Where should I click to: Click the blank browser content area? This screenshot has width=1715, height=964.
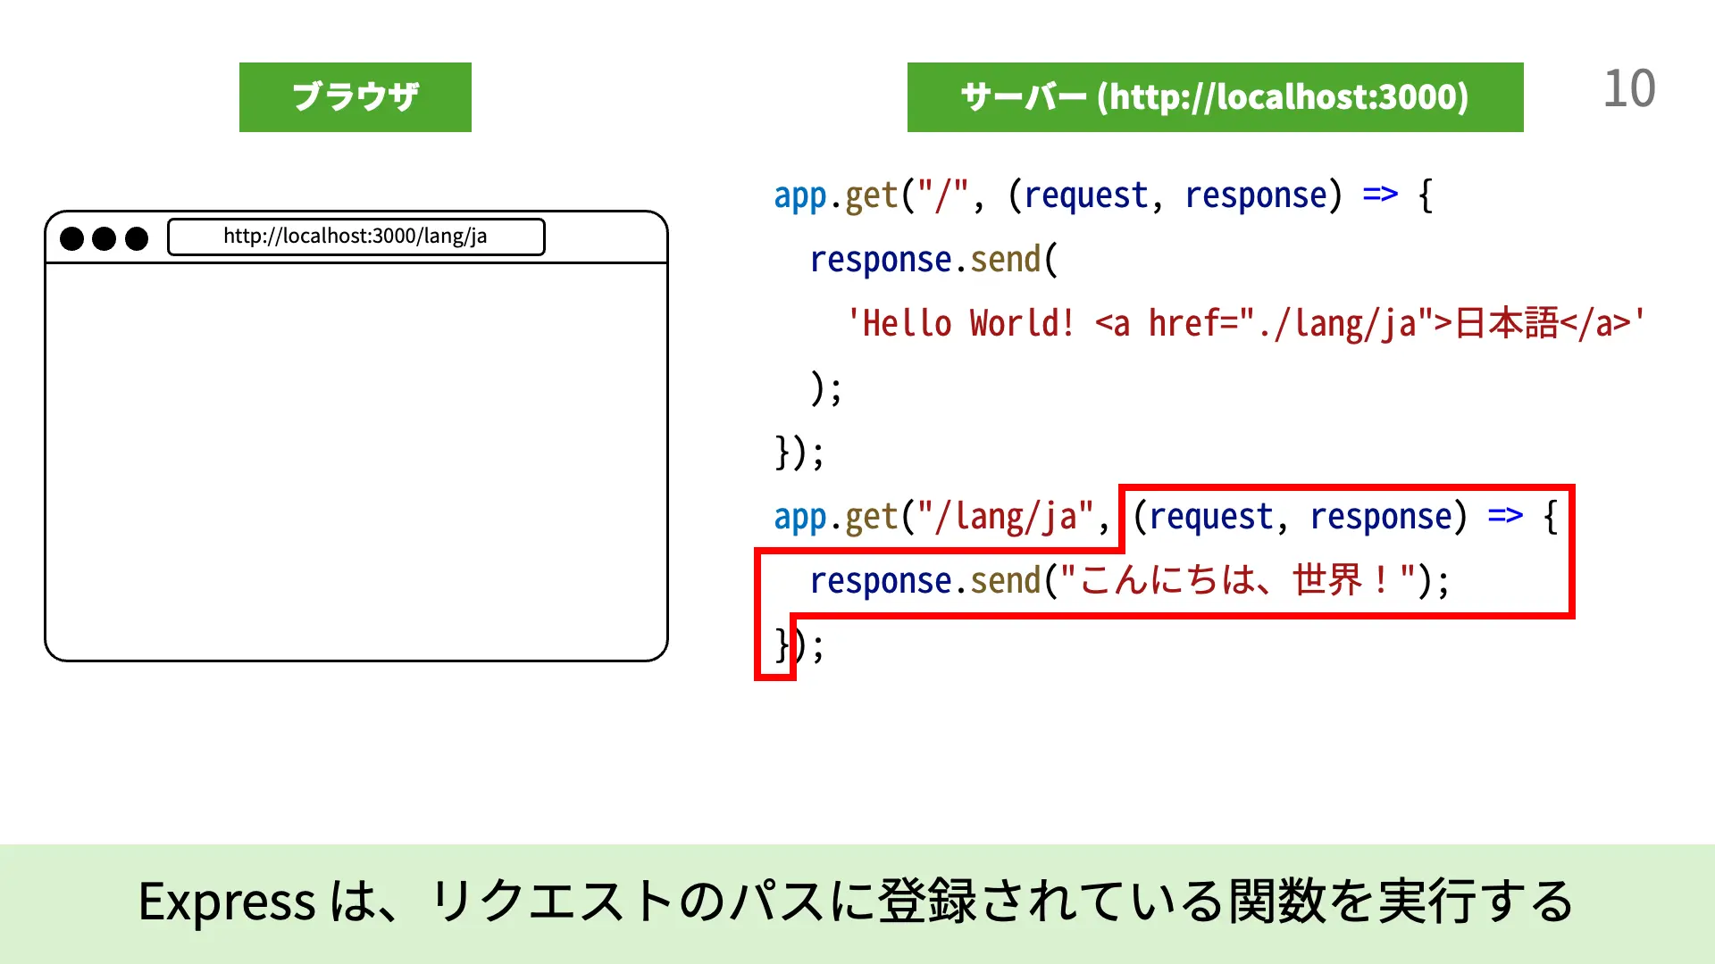pos(356,460)
